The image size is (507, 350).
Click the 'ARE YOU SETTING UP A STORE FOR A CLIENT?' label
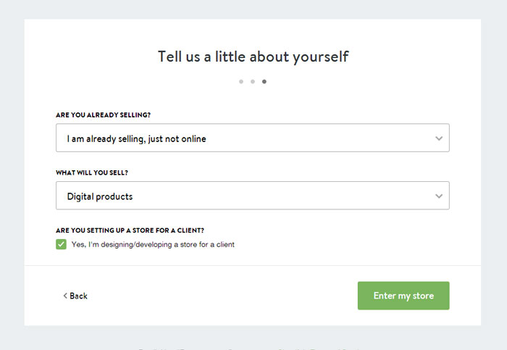130,230
